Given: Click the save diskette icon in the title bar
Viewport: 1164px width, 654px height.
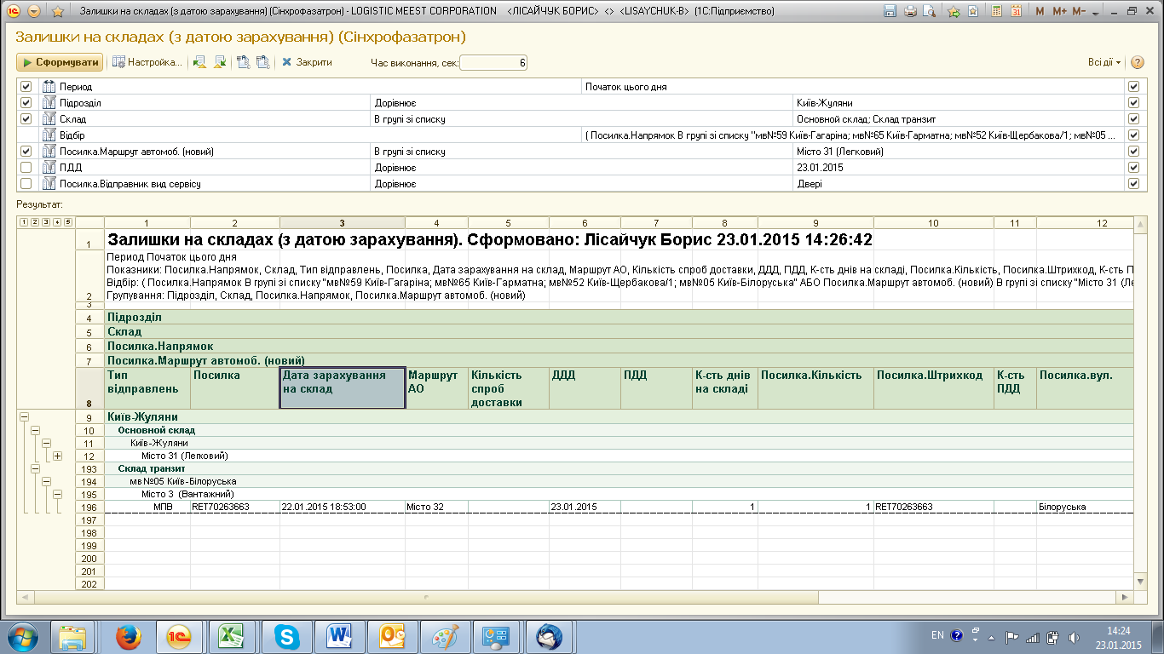Looking at the screenshot, I should point(890,11).
